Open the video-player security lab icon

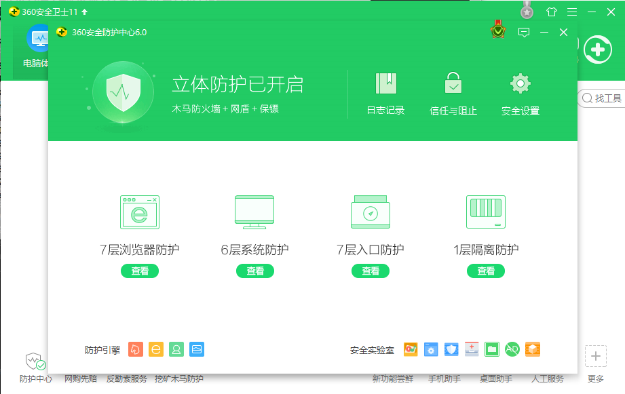[411, 349]
